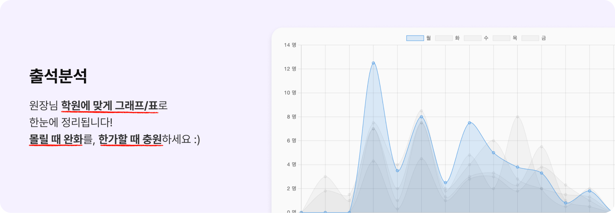Toggle the 수 legend color box
Image resolution: width=615 pixels, height=213 pixels.
pyautogui.click(x=473, y=38)
